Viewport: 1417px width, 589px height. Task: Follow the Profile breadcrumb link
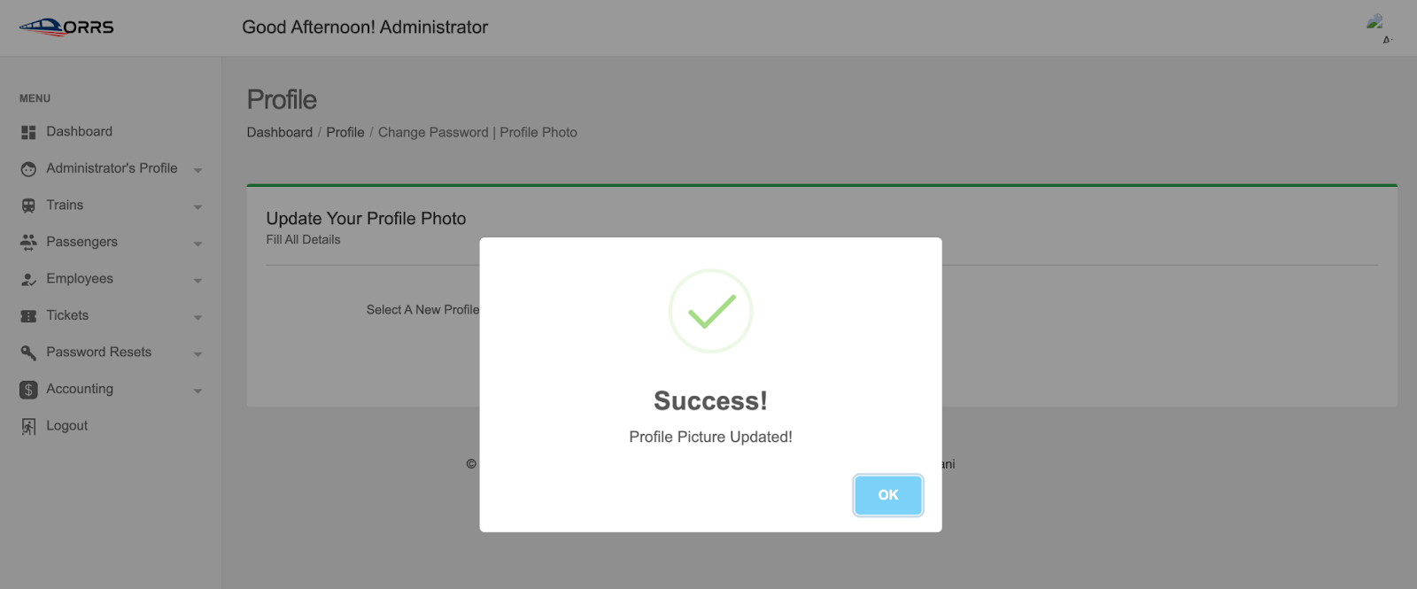pos(345,132)
